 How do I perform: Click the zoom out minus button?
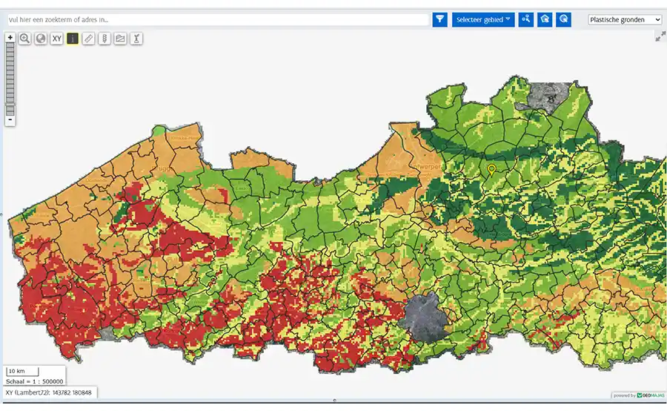point(10,119)
